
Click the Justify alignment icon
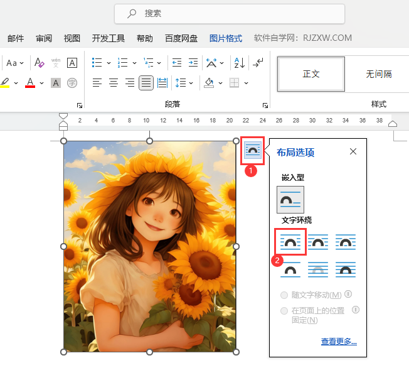pyautogui.click(x=146, y=83)
